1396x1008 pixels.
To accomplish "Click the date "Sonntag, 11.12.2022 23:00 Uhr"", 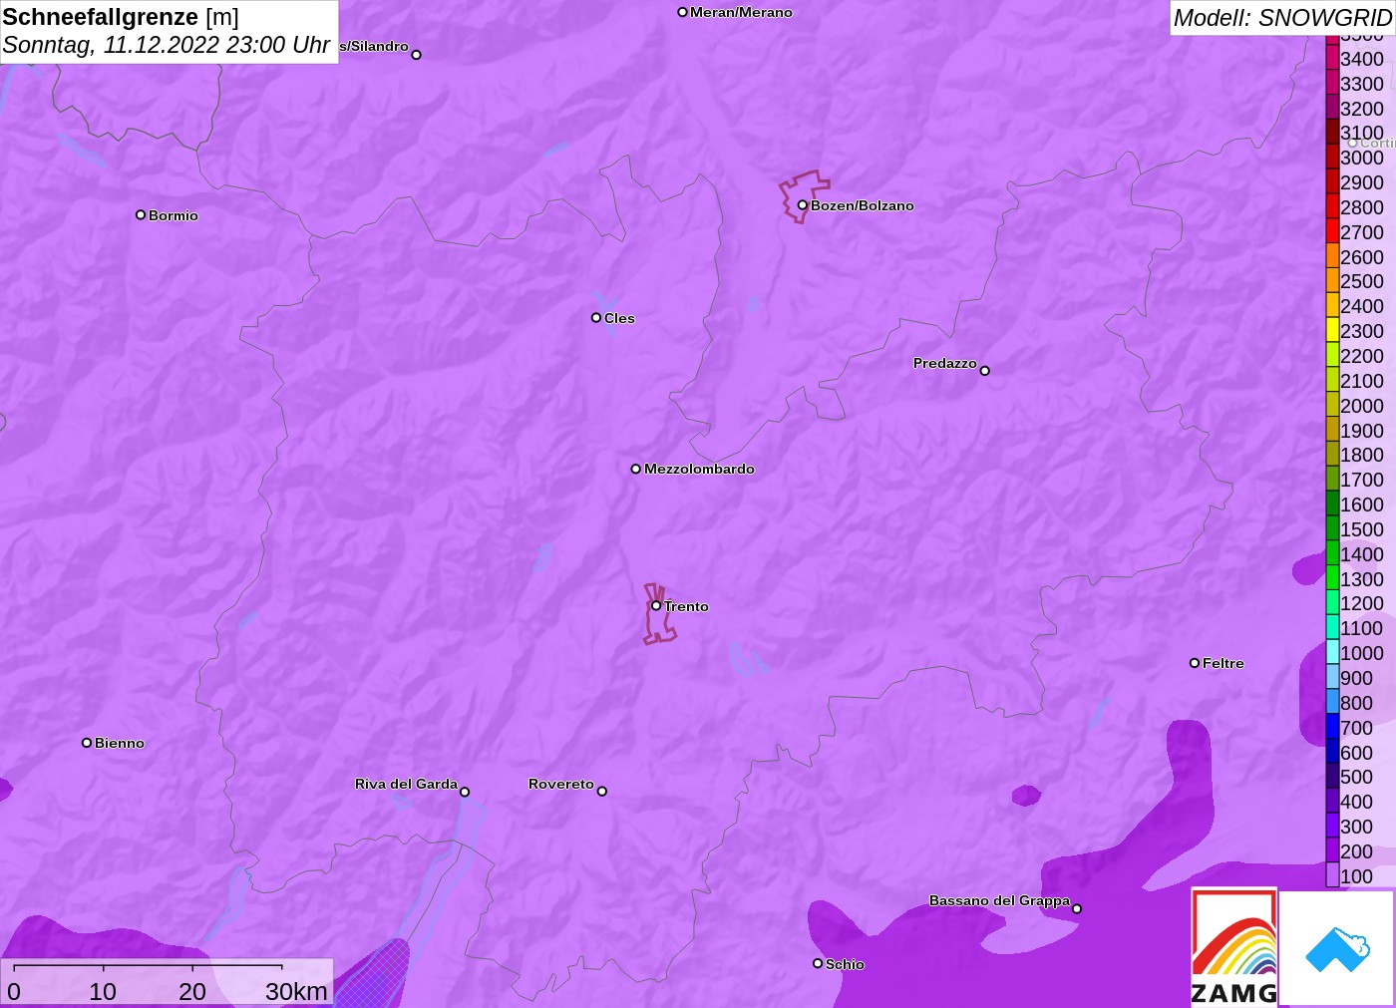I will tap(167, 45).
